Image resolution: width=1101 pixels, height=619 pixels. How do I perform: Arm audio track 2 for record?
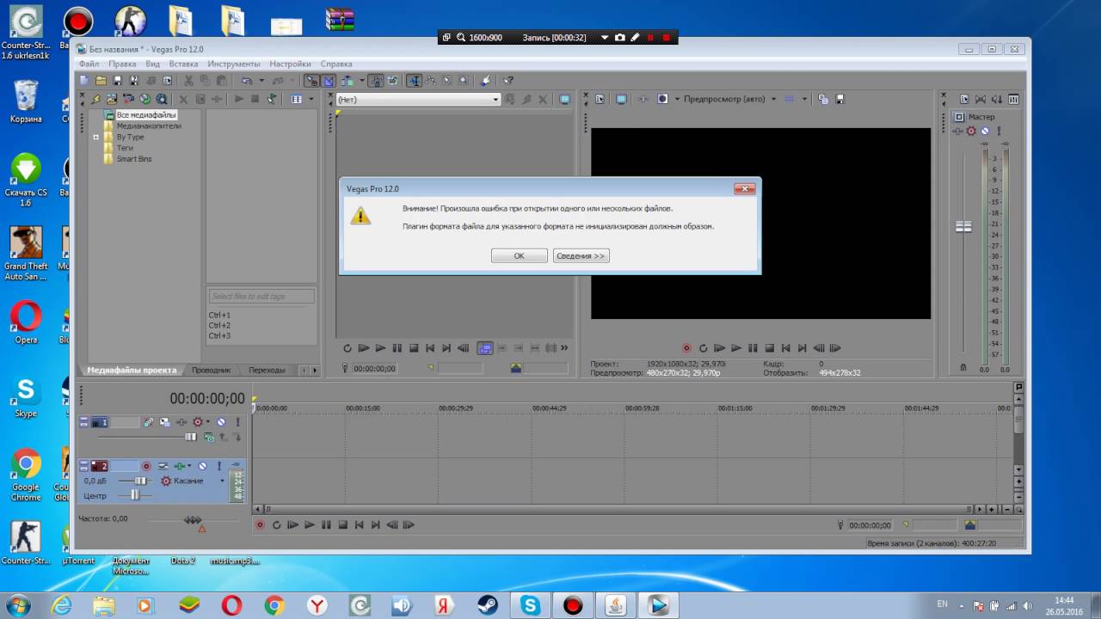pos(146,466)
